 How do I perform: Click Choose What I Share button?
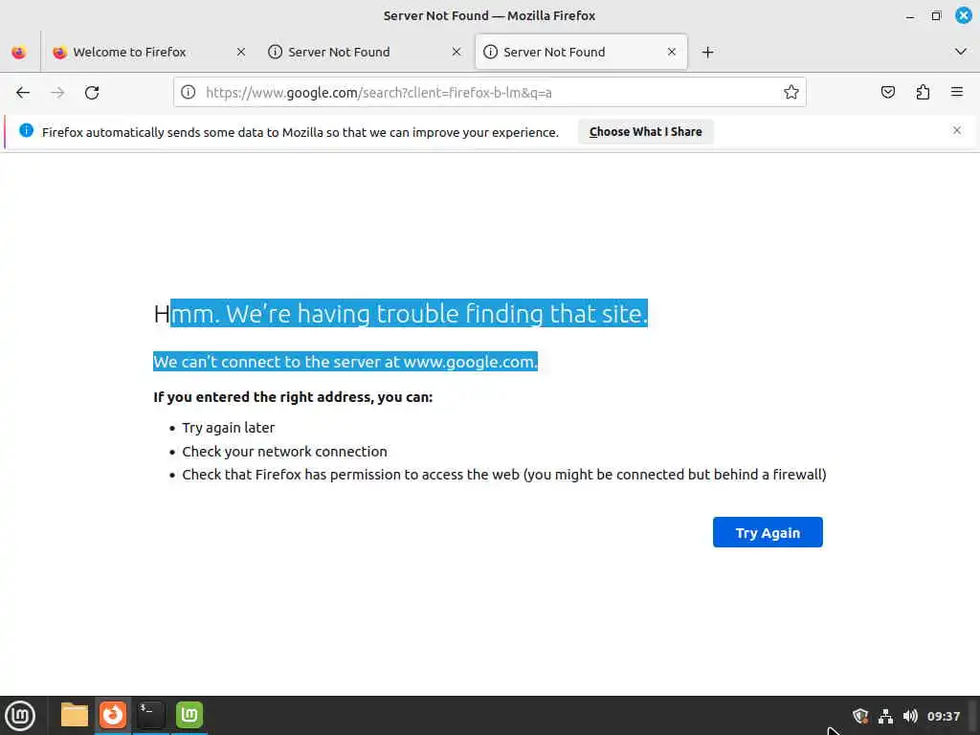[x=646, y=132]
